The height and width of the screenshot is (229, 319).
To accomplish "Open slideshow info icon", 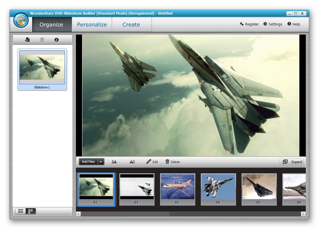I will pos(57,40).
